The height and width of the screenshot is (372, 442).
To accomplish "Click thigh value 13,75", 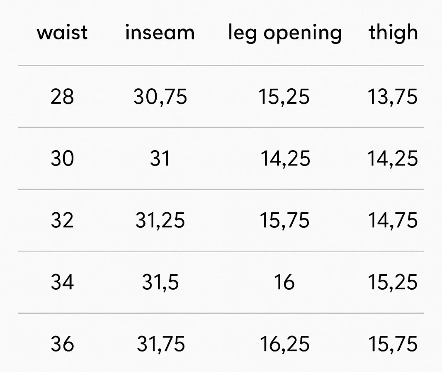I will click(x=393, y=96).
